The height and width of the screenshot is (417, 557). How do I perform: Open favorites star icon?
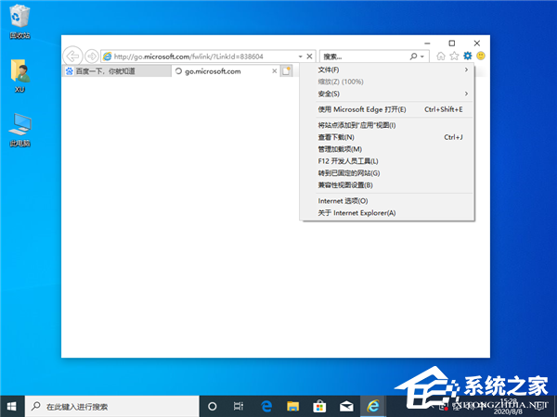click(454, 56)
